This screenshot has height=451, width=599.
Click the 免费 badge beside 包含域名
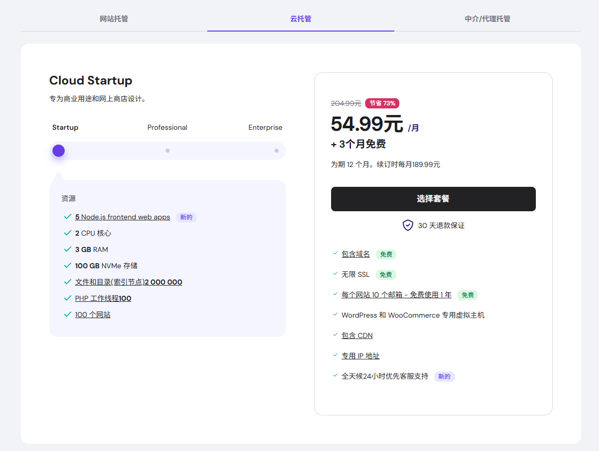(386, 254)
